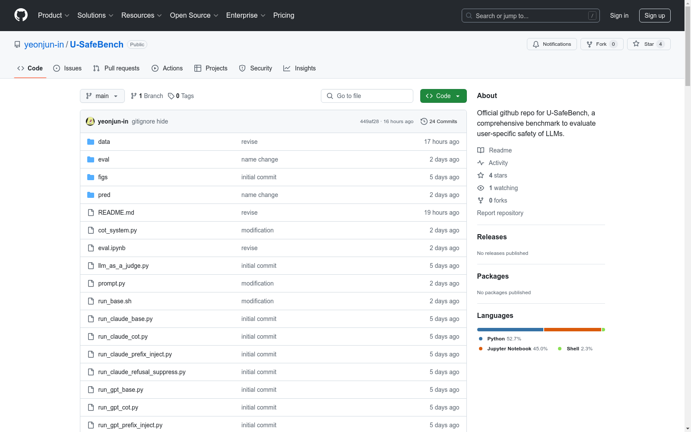Image resolution: width=691 pixels, height=432 pixels.
Task: Open run_claude_refusal_suppress.py file
Action: point(142,372)
